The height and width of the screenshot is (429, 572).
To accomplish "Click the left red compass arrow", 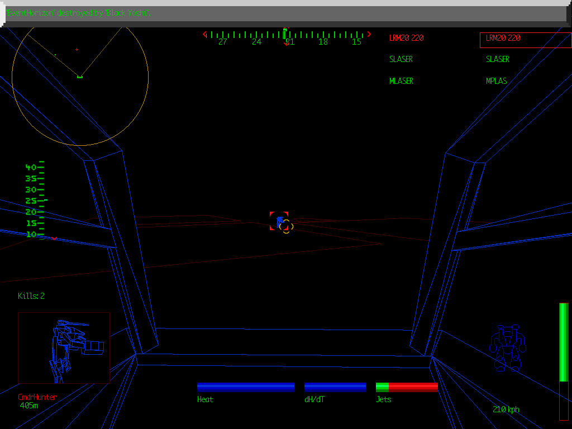I will pos(205,35).
